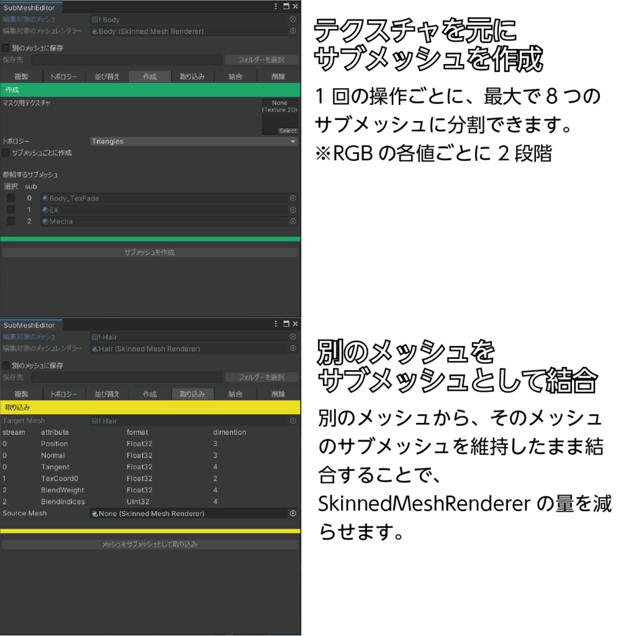This screenshot has height=636, width=636.
Task: Click the object picker for Hair Skinned Mesh Renderer
Action: tap(293, 349)
